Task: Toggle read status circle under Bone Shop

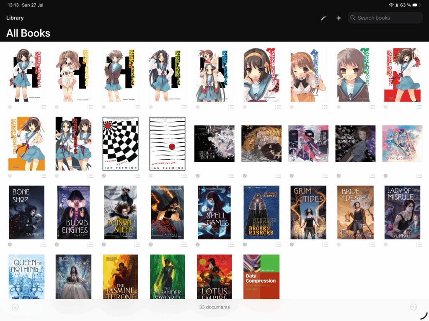Action: click(10, 245)
